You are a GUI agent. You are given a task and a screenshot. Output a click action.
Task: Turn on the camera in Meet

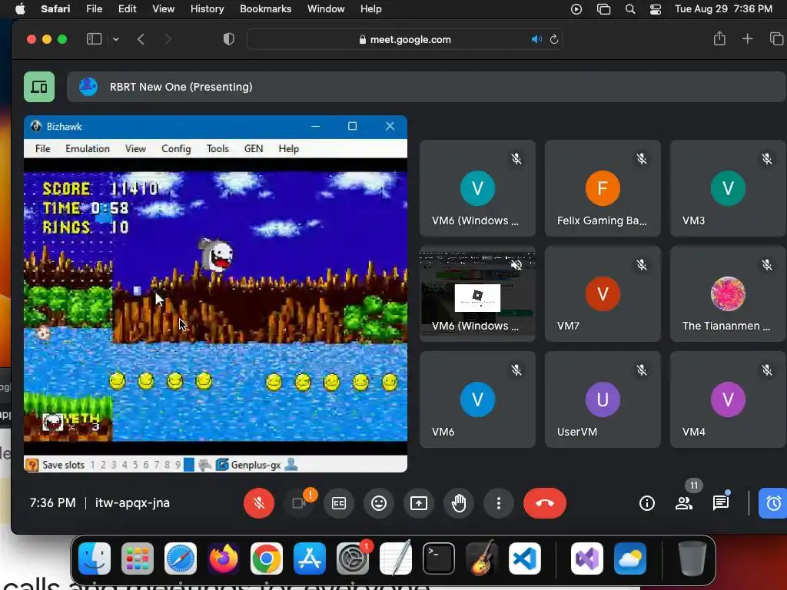point(299,502)
